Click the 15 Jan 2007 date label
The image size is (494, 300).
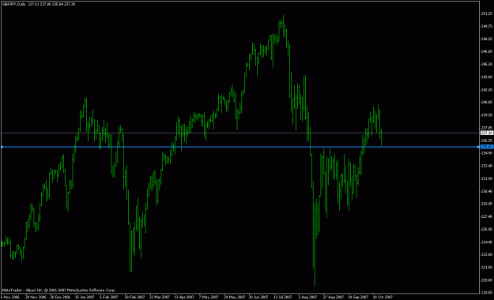[x=85, y=297]
